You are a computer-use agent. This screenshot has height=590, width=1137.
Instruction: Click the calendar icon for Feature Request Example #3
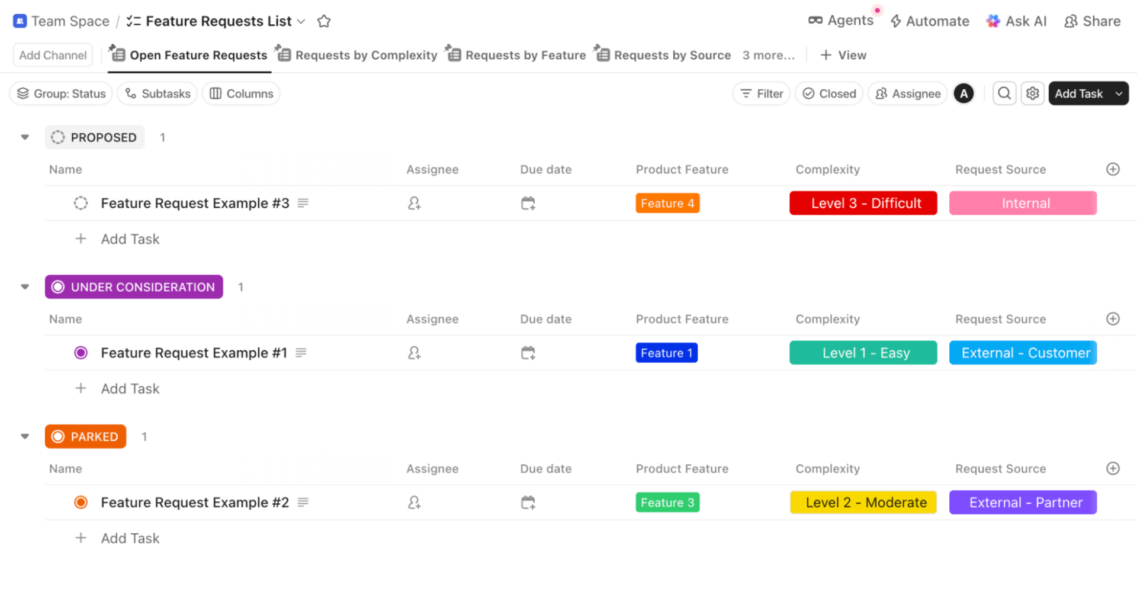tap(528, 203)
